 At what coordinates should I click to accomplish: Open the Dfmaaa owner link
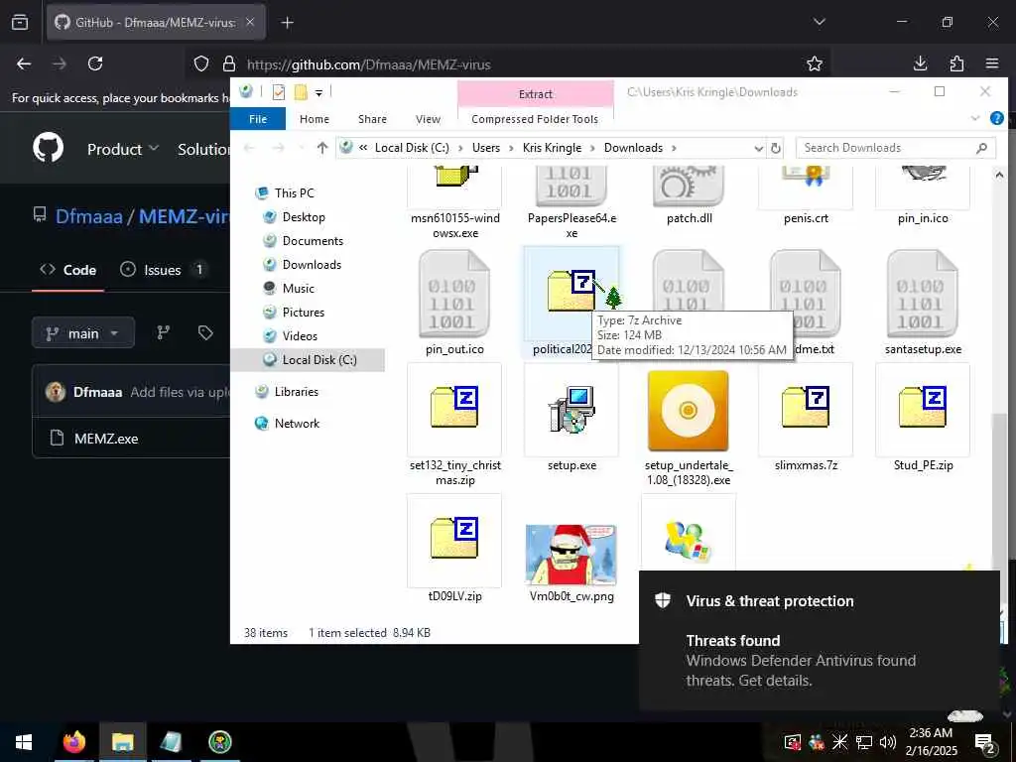[x=88, y=215]
